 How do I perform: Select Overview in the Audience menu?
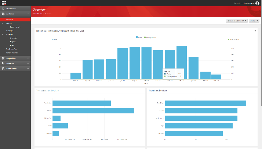15,20
